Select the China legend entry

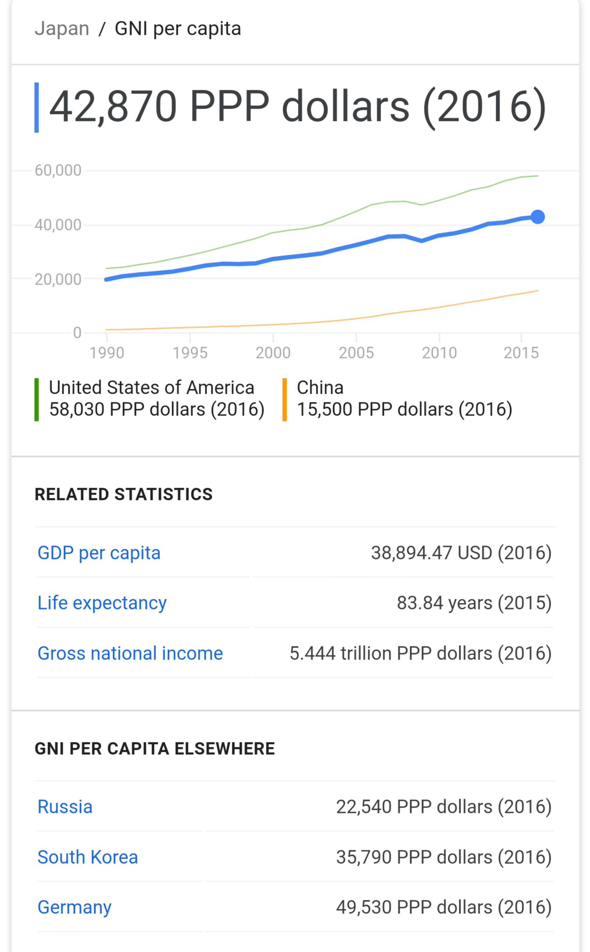(x=404, y=399)
